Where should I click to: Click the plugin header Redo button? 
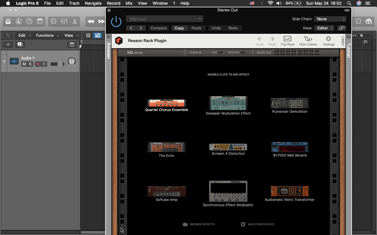tap(233, 28)
